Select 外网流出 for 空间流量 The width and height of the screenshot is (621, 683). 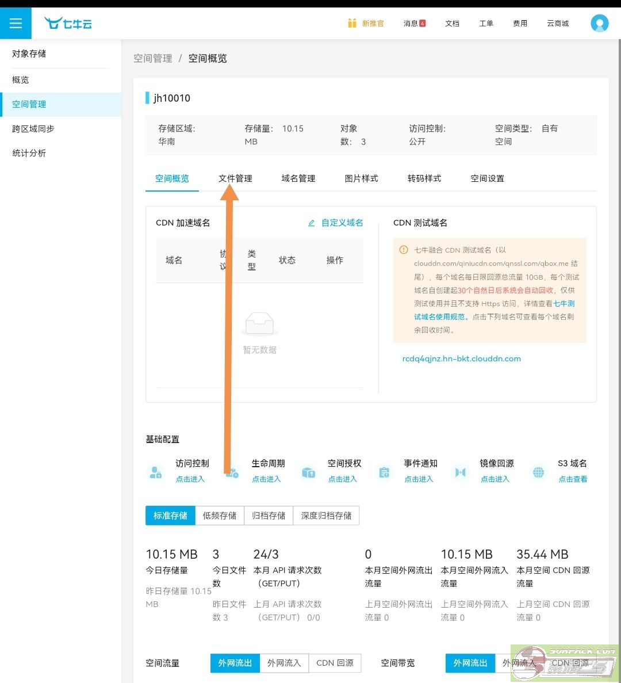pyautogui.click(x=235, y=663)
